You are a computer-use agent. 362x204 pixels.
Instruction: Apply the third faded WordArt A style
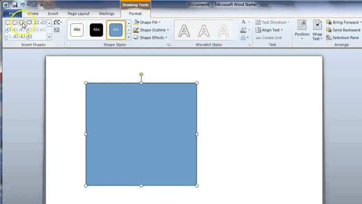pyautogui.click(x=223, y=30)
